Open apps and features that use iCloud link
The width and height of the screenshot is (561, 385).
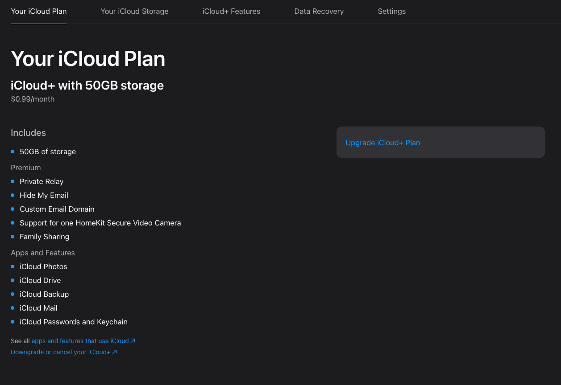(83, 341)
